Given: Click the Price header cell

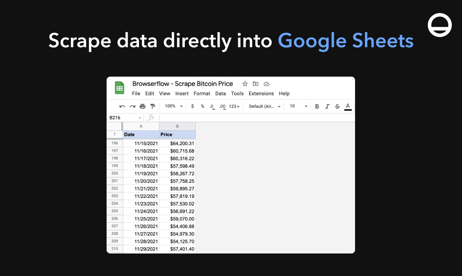Looking at the screenshot, I should click(x=178, y=134).
